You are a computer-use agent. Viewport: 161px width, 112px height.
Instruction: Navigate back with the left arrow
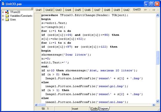pos(145,10)
